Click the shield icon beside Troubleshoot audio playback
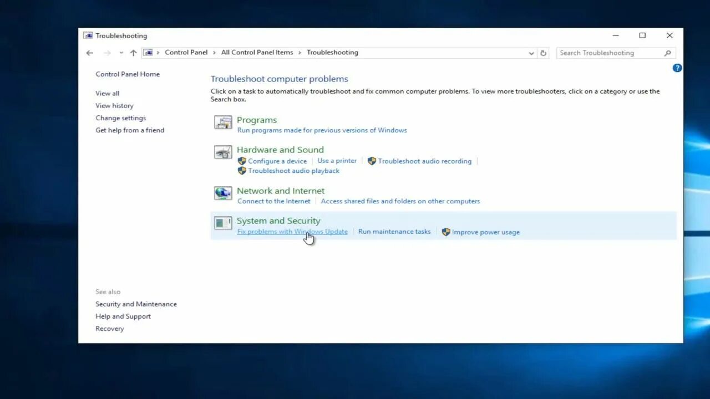The width and height of the screenshot is (710, 399). point(242,171)
